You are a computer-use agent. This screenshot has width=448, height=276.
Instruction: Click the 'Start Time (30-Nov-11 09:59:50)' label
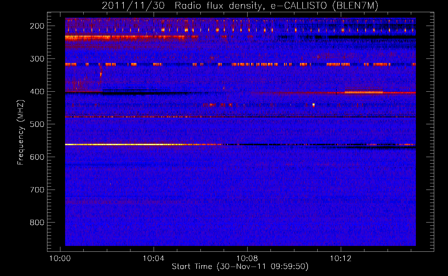(x=240, y=267)
